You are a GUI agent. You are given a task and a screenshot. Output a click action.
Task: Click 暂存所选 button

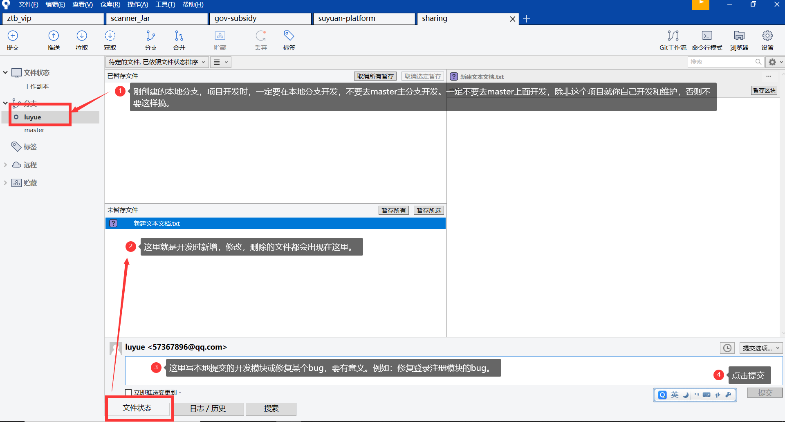click(x=429, y=211)
